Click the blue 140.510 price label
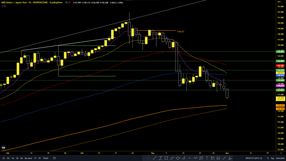 pyautogui.click(x=280, y=75)
